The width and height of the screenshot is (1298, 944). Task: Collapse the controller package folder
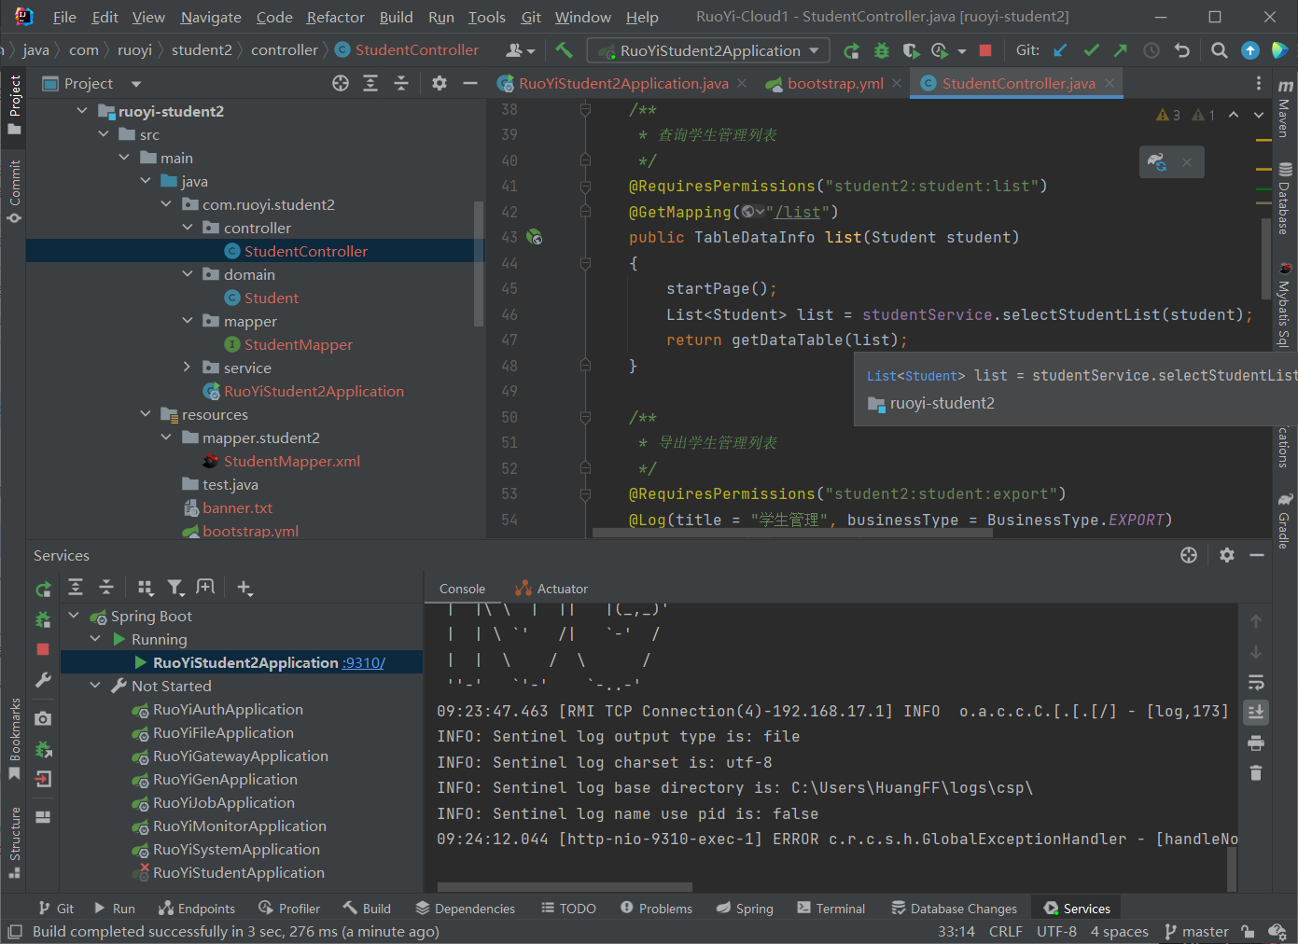pyautogui.click(x=188, y=228)
